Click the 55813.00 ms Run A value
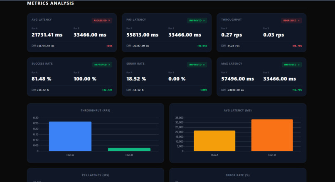335x182 pixels. click(143, 35)
